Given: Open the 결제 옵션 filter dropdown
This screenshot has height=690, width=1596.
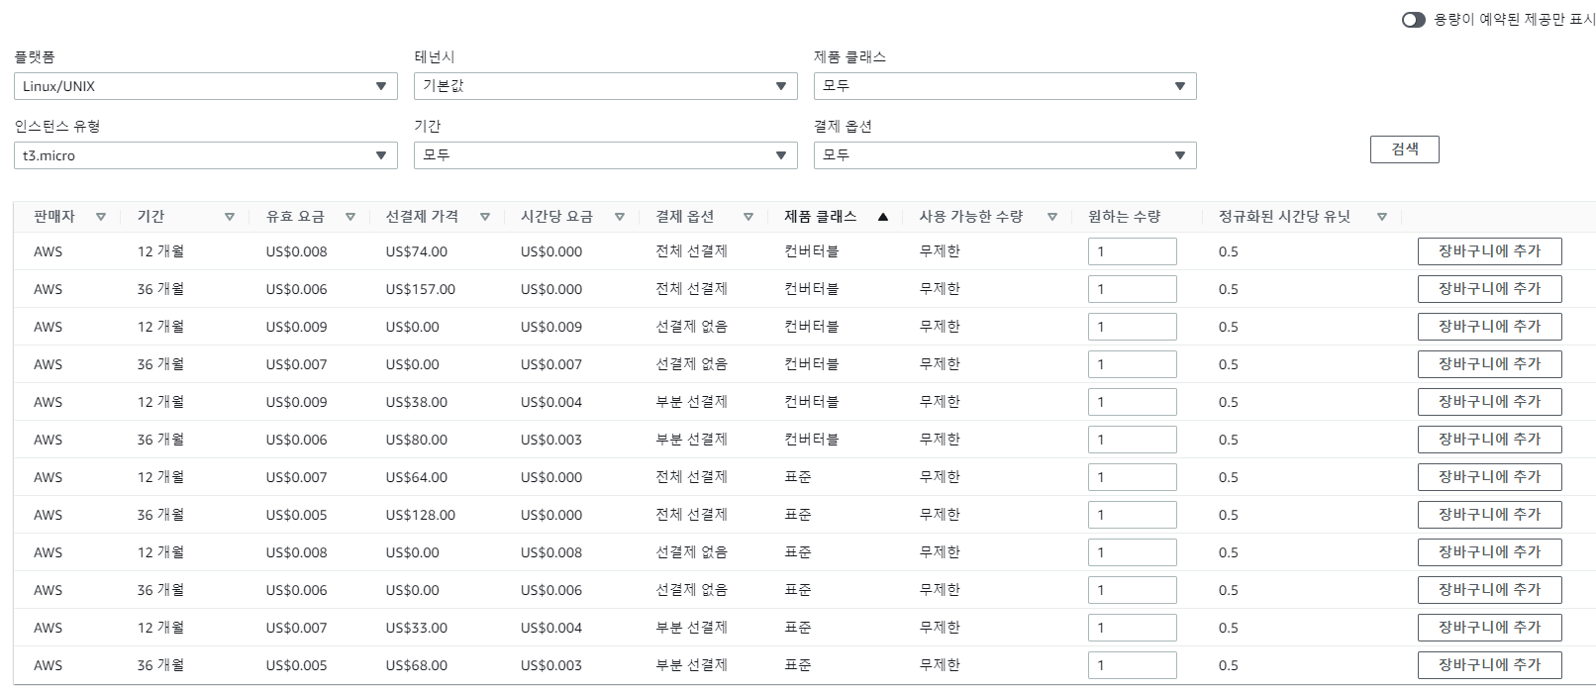Looking at the screenshot, I should (x=1005, y=155).
